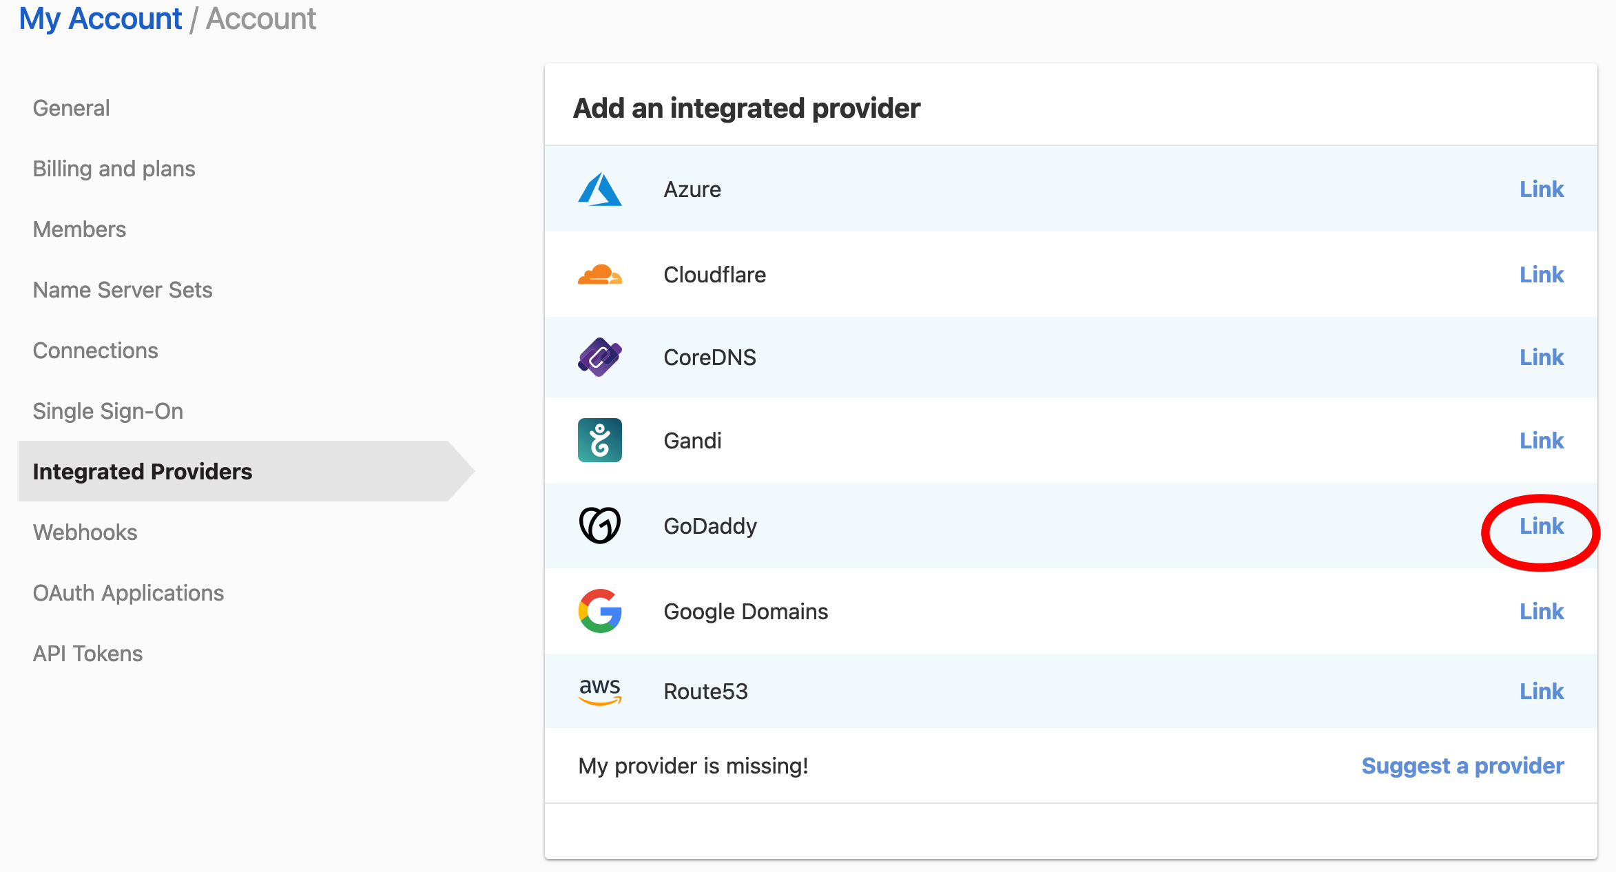Screen dimensions: 1616x872
Task: Click the Azure provider icon
Action: [x=600, y=189]
